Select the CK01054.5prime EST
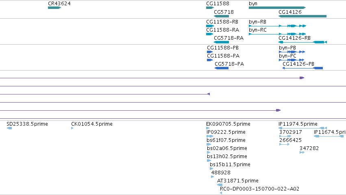Viewport: 346px width, 195px height. tap(72, 128)
